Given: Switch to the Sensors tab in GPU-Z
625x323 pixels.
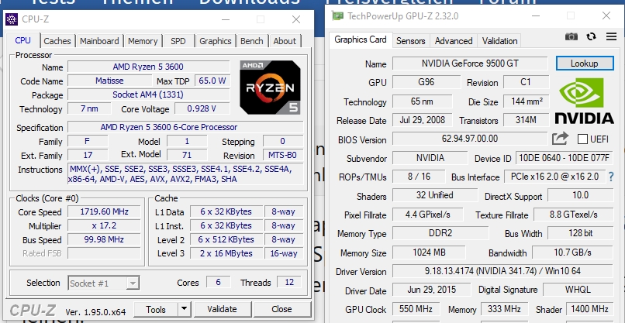Looking at the screenshot, I should point(410,41).
